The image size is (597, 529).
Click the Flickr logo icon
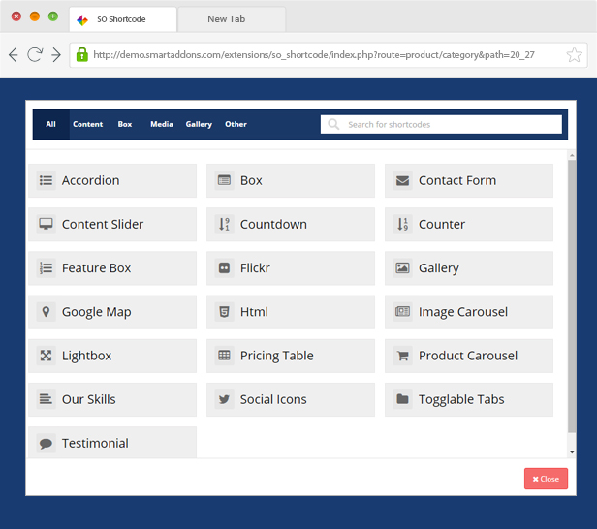pyautogui.click(x=224, y=268)
